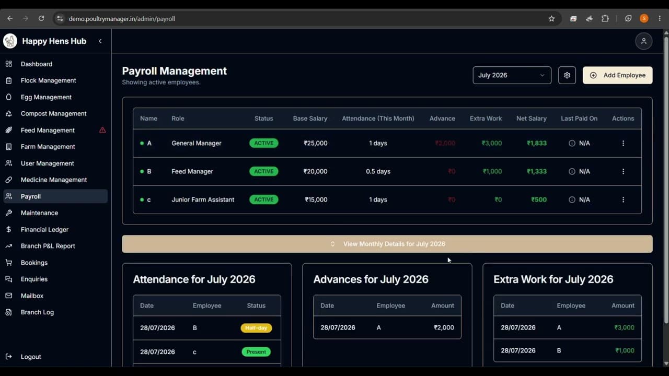Go back using the browser back arrow

(10, 18)
